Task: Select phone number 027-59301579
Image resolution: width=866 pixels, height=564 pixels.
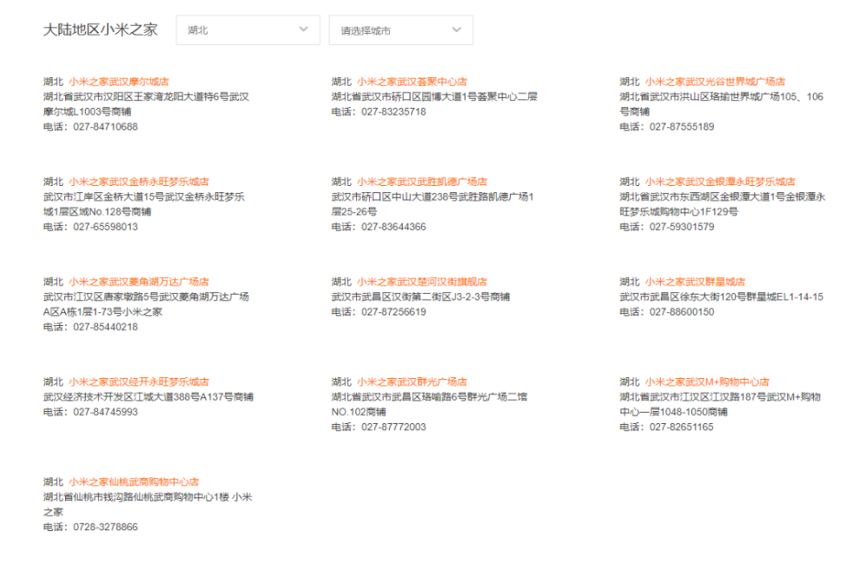Action: (682, 227)
